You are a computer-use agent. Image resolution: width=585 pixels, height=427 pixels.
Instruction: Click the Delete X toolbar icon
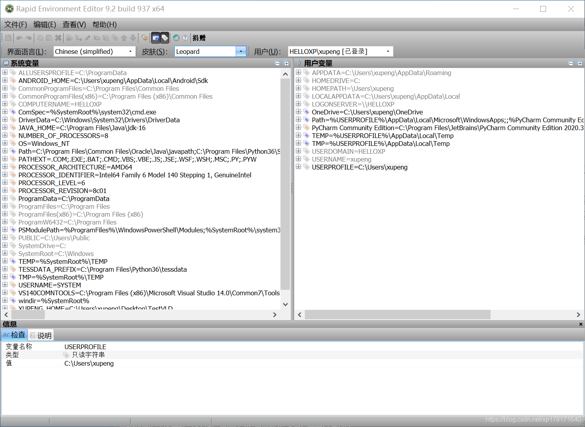click(58, 38)
